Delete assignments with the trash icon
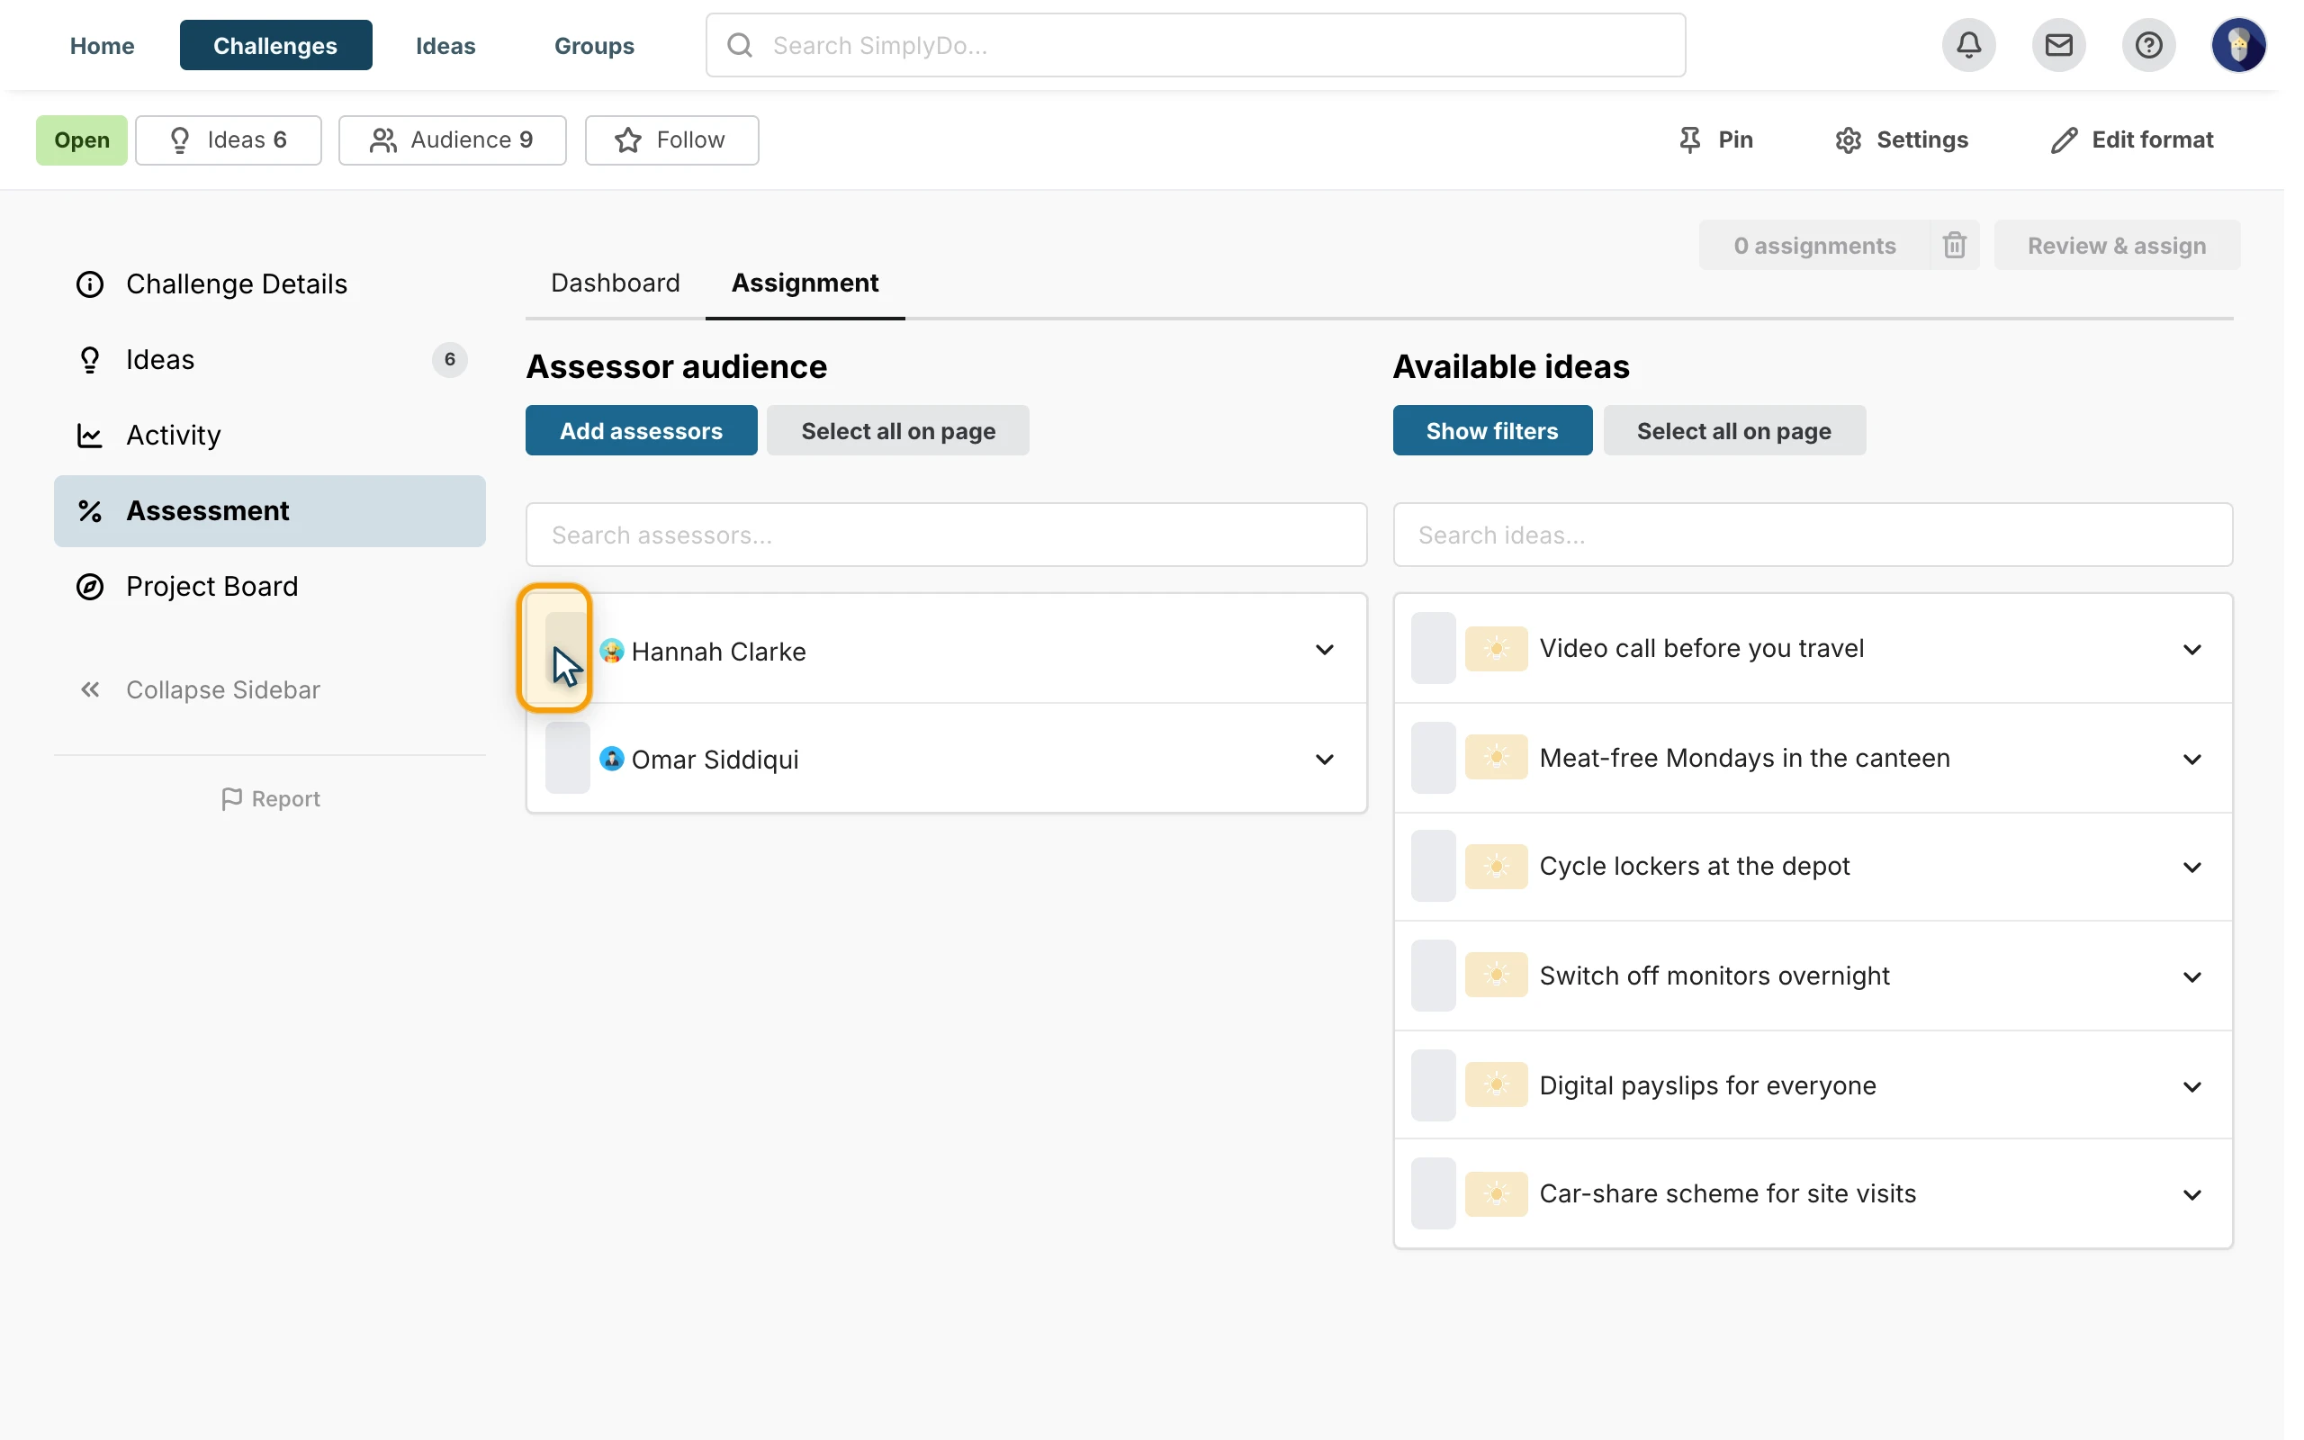The height and width of the screenshot is (1440, 2304). (x=1954, y=246)
